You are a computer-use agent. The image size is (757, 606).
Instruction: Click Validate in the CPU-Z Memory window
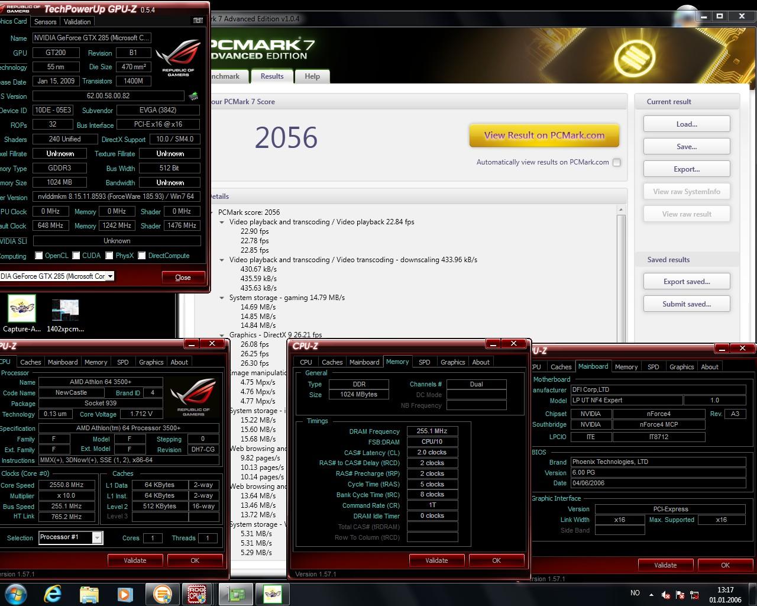436,560
